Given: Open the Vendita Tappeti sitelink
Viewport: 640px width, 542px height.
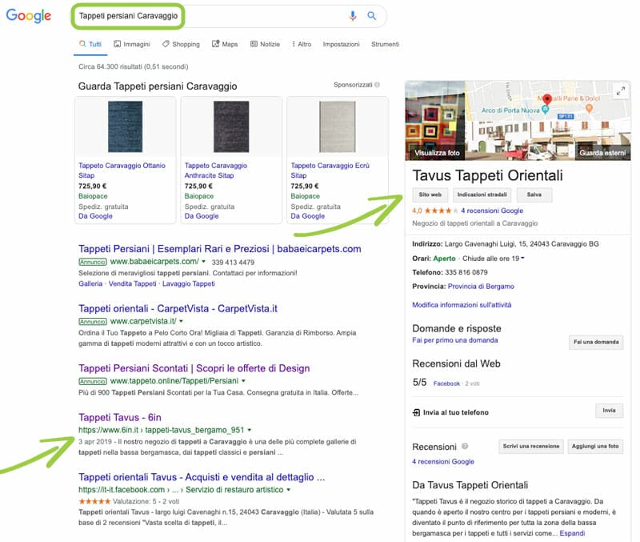Looking at the screenshot, I should (x=132, y=283).
